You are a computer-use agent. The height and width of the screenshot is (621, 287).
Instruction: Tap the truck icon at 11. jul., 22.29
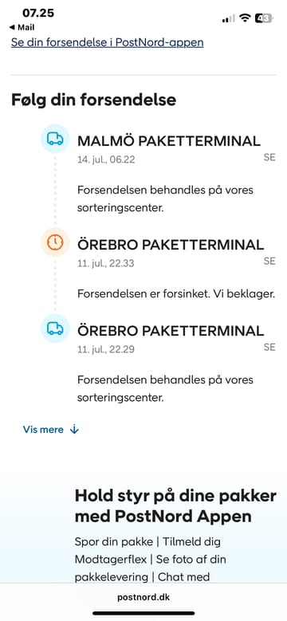(55, 328)
